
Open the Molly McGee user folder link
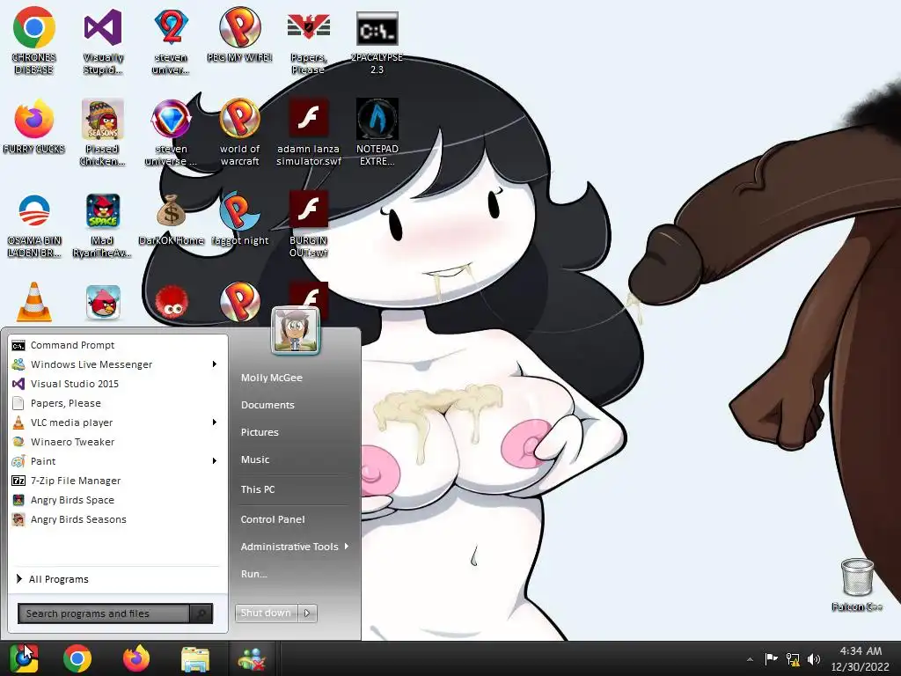click(271, 378)
